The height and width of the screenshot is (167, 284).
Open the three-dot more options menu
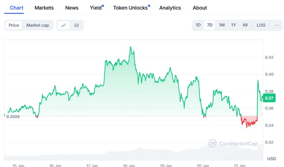click(277, 25)
